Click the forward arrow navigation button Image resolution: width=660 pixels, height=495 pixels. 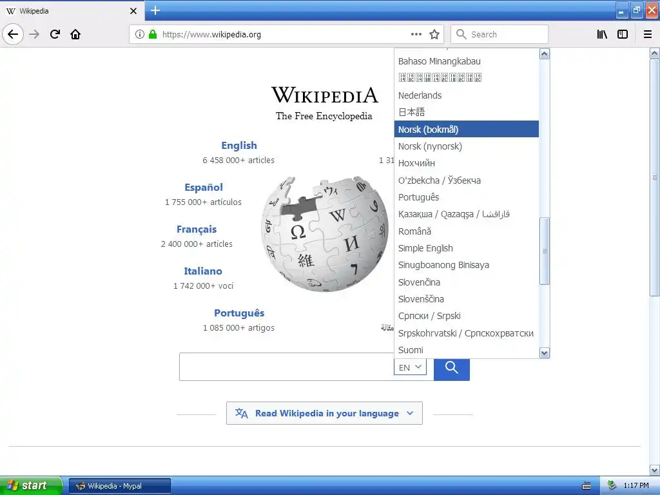pyautogui.click(x=34, y=34)
